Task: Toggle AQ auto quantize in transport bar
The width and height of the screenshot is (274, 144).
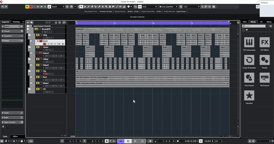Action: click(31, 141)
